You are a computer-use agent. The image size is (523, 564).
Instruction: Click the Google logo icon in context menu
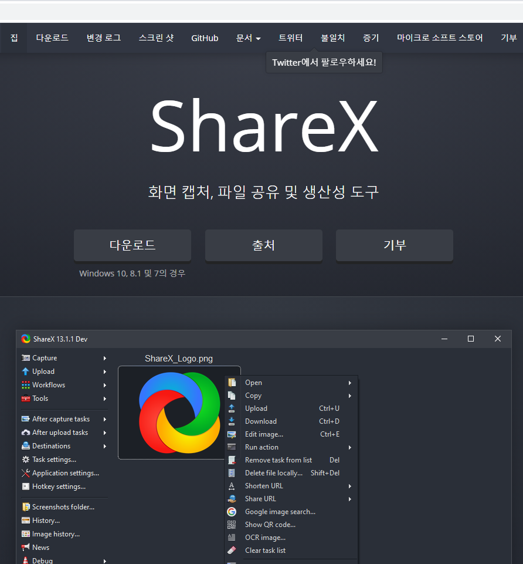(232, 512)
